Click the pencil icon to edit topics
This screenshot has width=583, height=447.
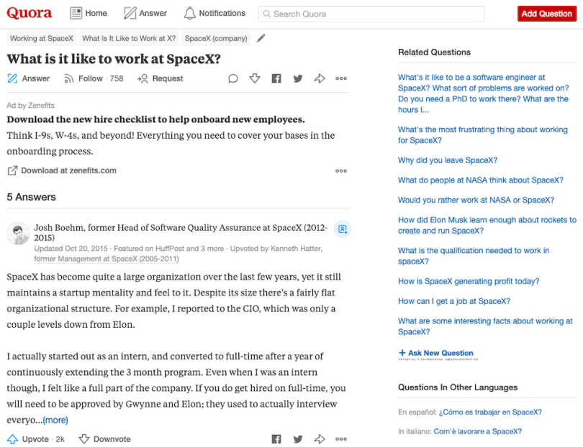coord(261,38)
